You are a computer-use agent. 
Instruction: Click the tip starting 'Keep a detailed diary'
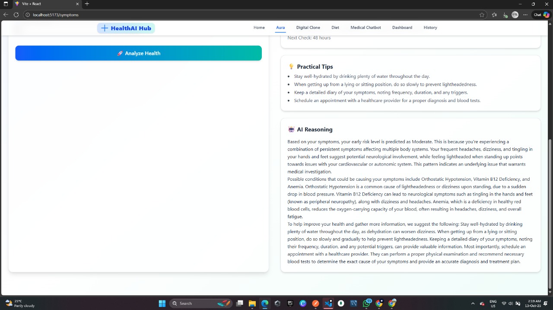(x=381, y=93)
